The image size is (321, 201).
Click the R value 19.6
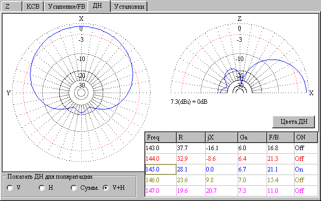tap(191, 191)
